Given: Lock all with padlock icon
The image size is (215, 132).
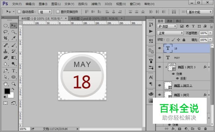Looking at the screenshot, I should pyautogui.click(x=184, y=40).
